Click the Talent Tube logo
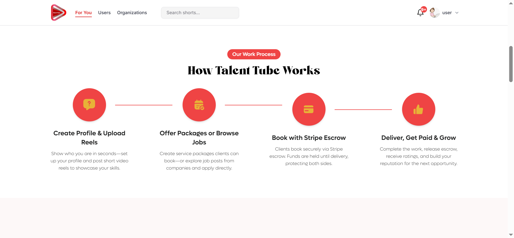Viewport: 514px width, 238px height. coord(58,13)
